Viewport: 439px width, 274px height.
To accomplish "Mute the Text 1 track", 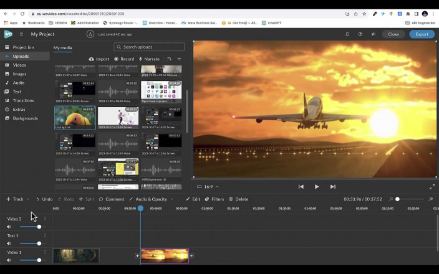I will (9, 243).
